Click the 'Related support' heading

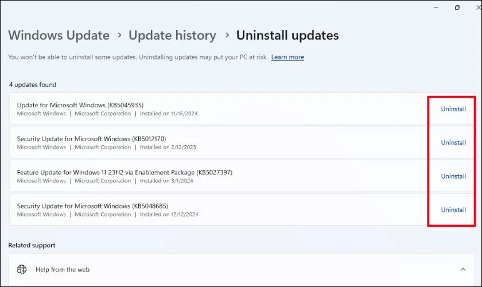click(32, 245)
